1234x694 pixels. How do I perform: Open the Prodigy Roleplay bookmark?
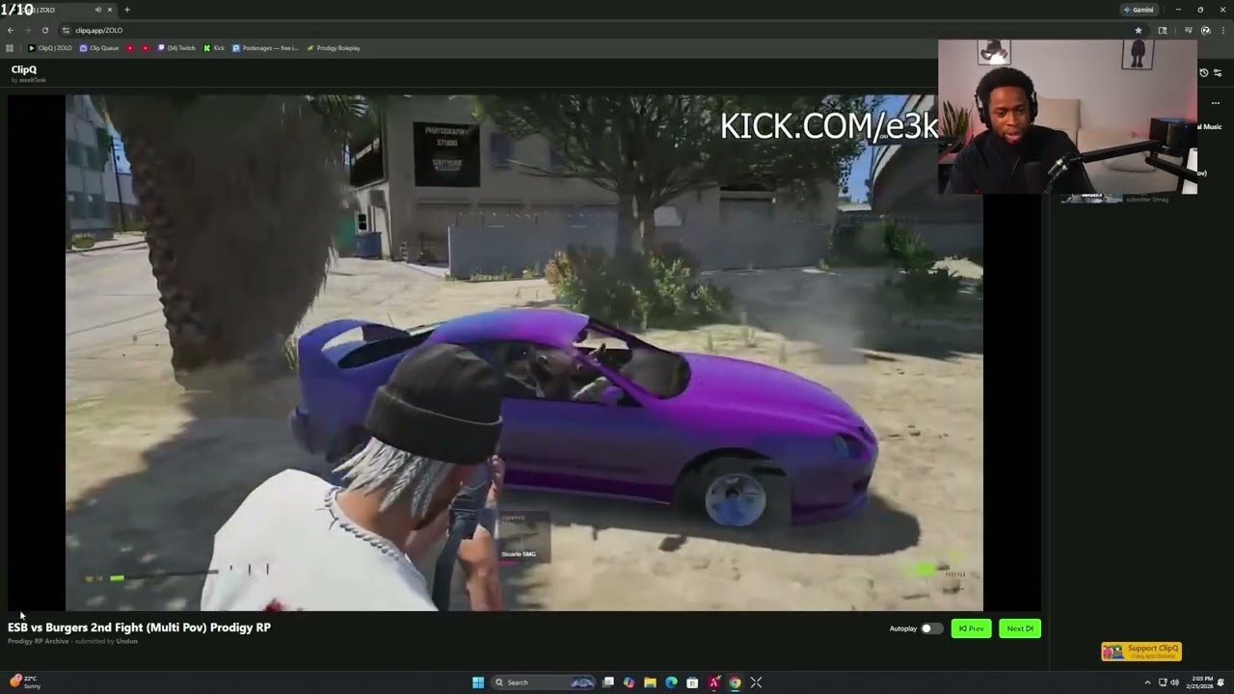(334, 48)
